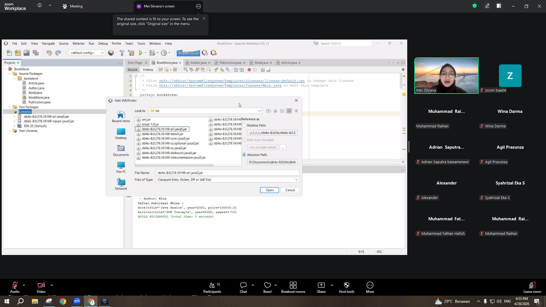The width and height of the screenshot is (546, 307).
Task: Open Zoom audio options chevron
Action: tap(24, 285)
